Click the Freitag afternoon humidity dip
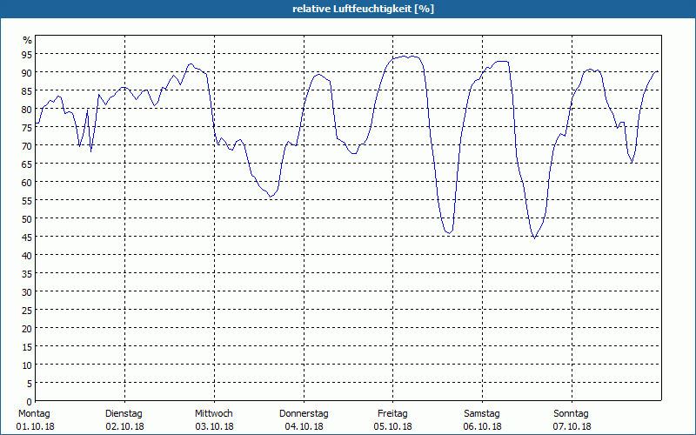The width and height of the screenshot is (696, 435). tap(449, 232)
